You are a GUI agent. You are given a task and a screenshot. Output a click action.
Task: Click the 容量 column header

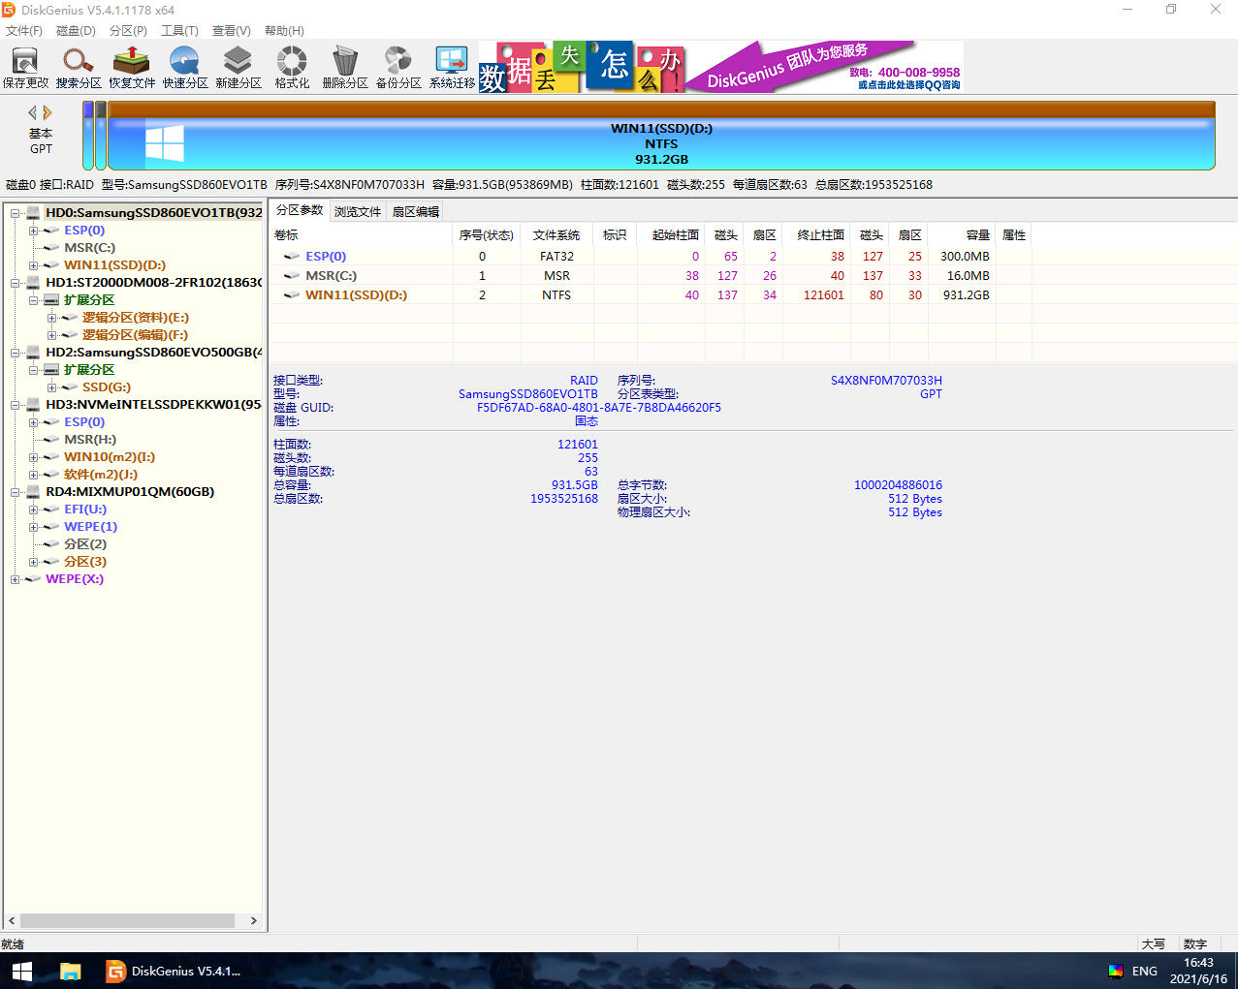click(961, 234)
